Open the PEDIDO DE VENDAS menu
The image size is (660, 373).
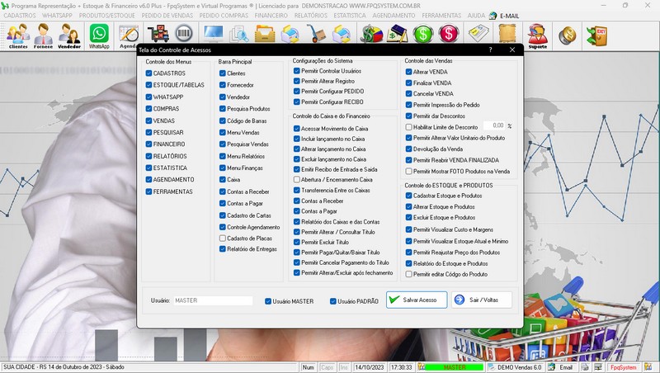[x=167, y=16]
